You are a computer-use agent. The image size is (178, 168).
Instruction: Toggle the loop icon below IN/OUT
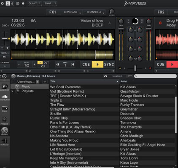pos(43,66)
